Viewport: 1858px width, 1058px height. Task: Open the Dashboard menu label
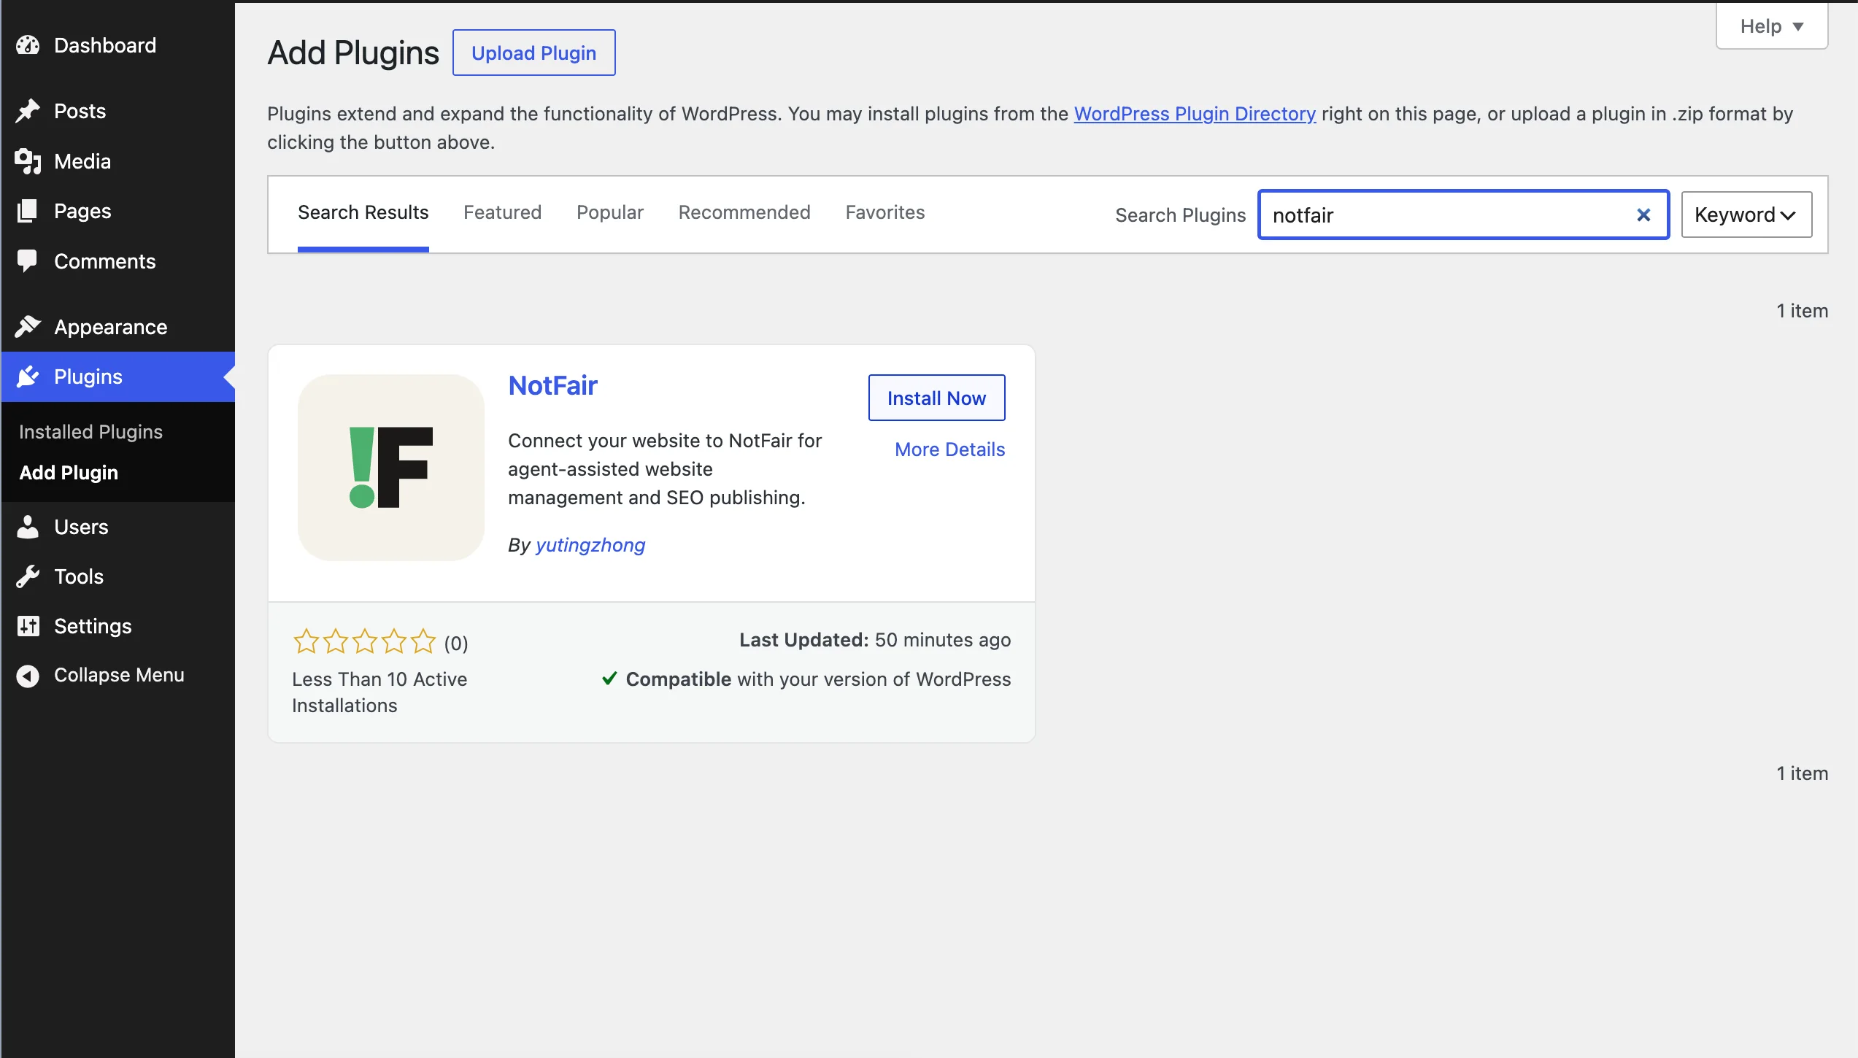point(105,45)
